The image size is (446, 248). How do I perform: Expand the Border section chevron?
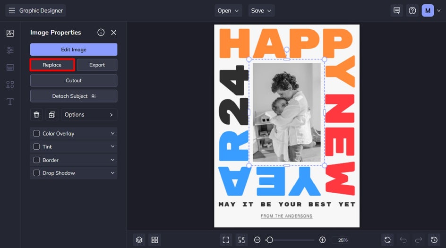pyautogui.click(x=112, y=160)
